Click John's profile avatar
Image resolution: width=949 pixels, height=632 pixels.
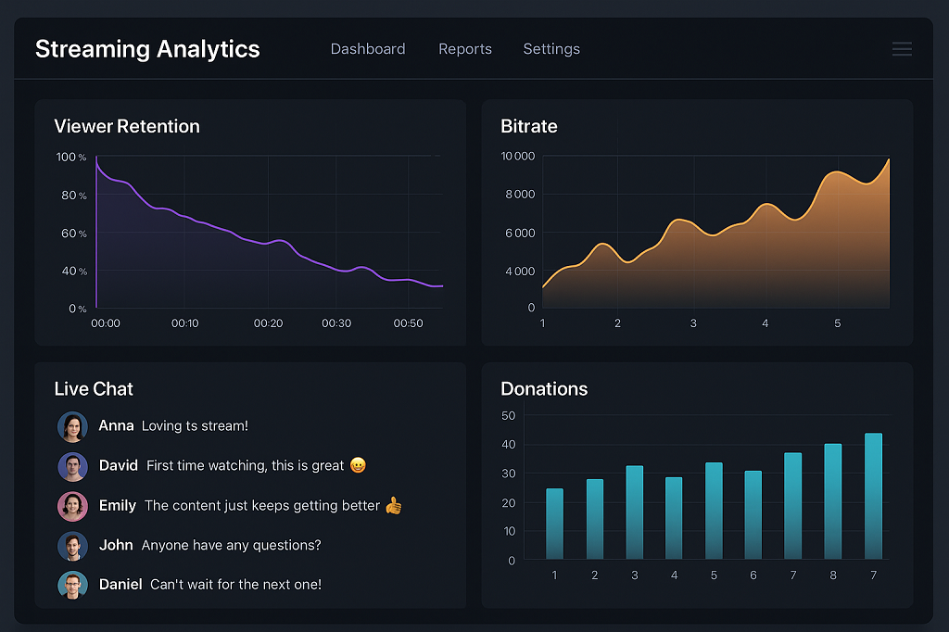tap(72, 546)
